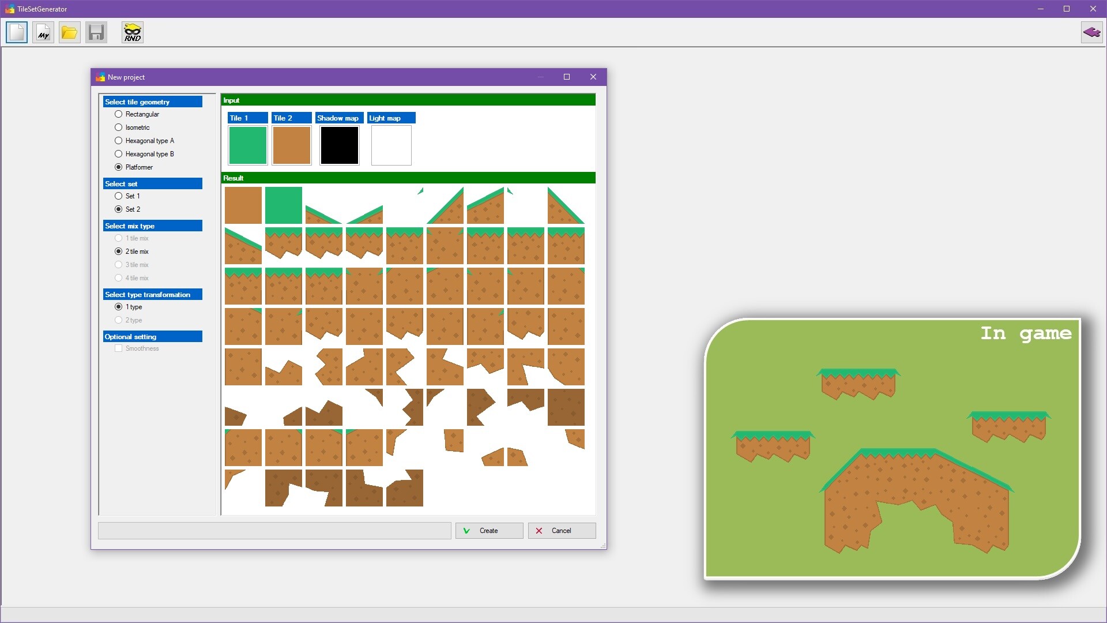The height and width of the screenshot is (623, 1107).
Task: Choose Isometric tile geometry
Action: pos(119,127)
